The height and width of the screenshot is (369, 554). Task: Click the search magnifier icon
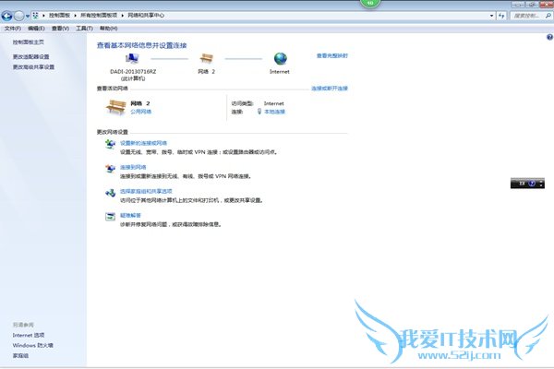(548, 16)
